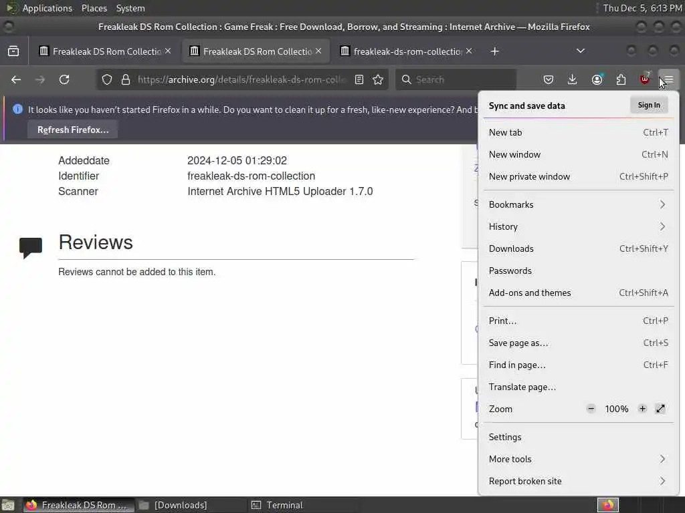Choose Find in page…
The height and width of the screenshot is (513, 685).
click(579, 365)
